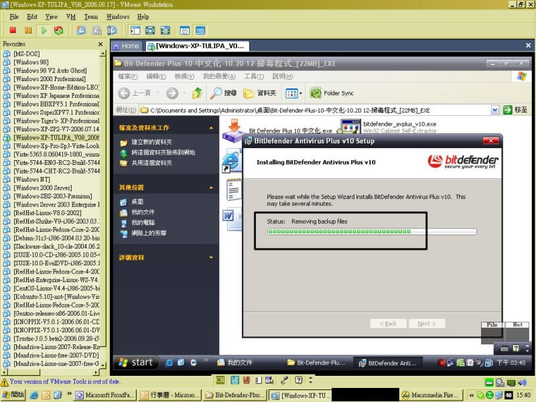
Task: Show the console view icon in VMware toolbar
Action: pos(200,30)
